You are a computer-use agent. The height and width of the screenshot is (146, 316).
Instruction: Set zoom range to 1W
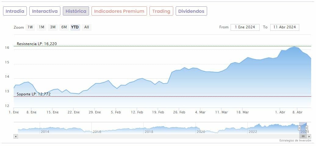[x=30, y=27]
